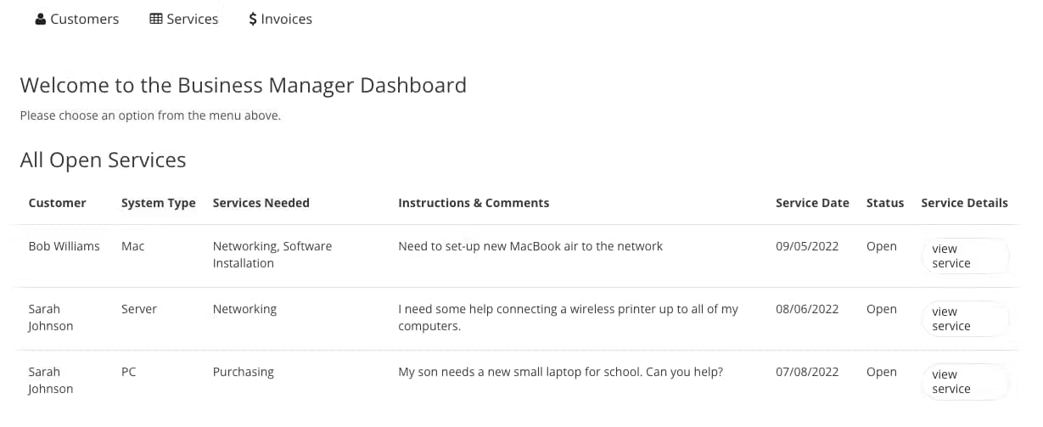
Task: Click the dollar sign icon beside Invoices
Action: (x=253, y=19)
